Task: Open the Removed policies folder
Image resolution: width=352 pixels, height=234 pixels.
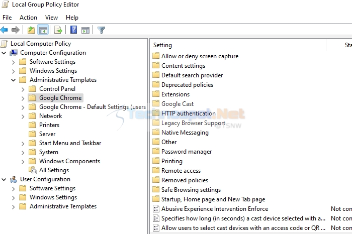Action: coord(185,180)
